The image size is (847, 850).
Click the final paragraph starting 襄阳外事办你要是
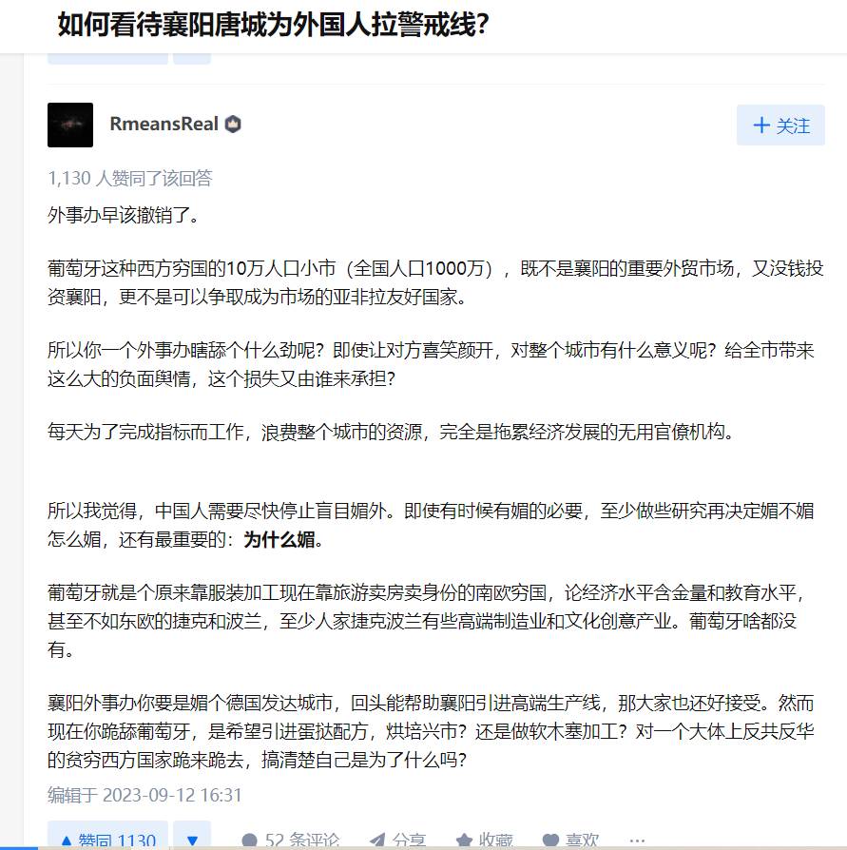click(431, 731)
